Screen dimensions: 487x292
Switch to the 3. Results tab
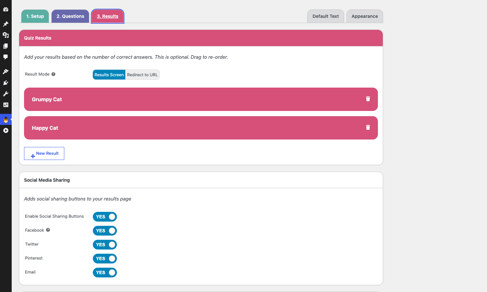click(x=107, y=16)
